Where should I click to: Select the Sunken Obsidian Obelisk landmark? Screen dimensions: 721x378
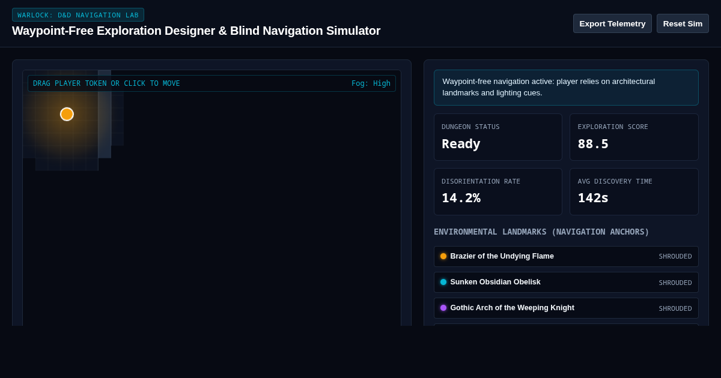point(566,282)
